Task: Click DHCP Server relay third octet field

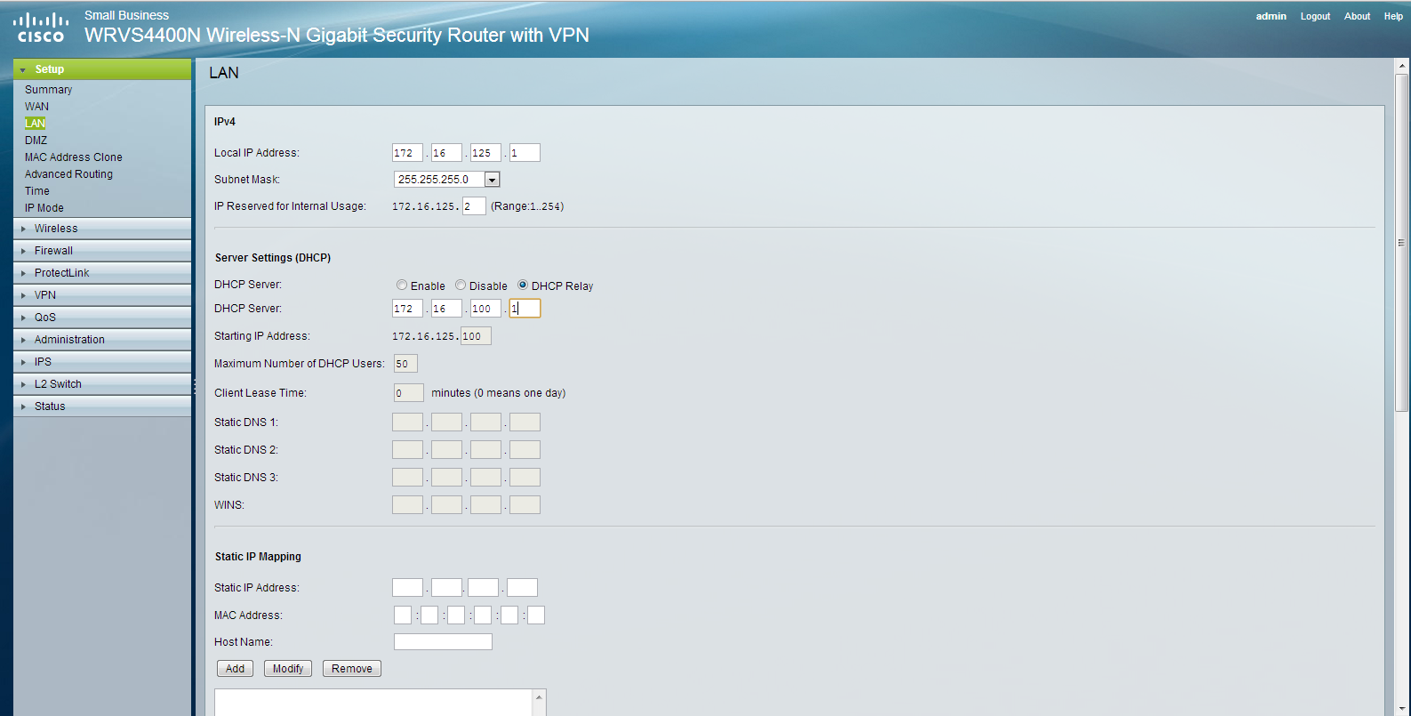Action: click(485, 309)
